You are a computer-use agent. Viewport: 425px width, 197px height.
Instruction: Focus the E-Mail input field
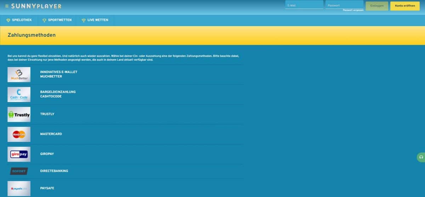(x=304, y=5)
